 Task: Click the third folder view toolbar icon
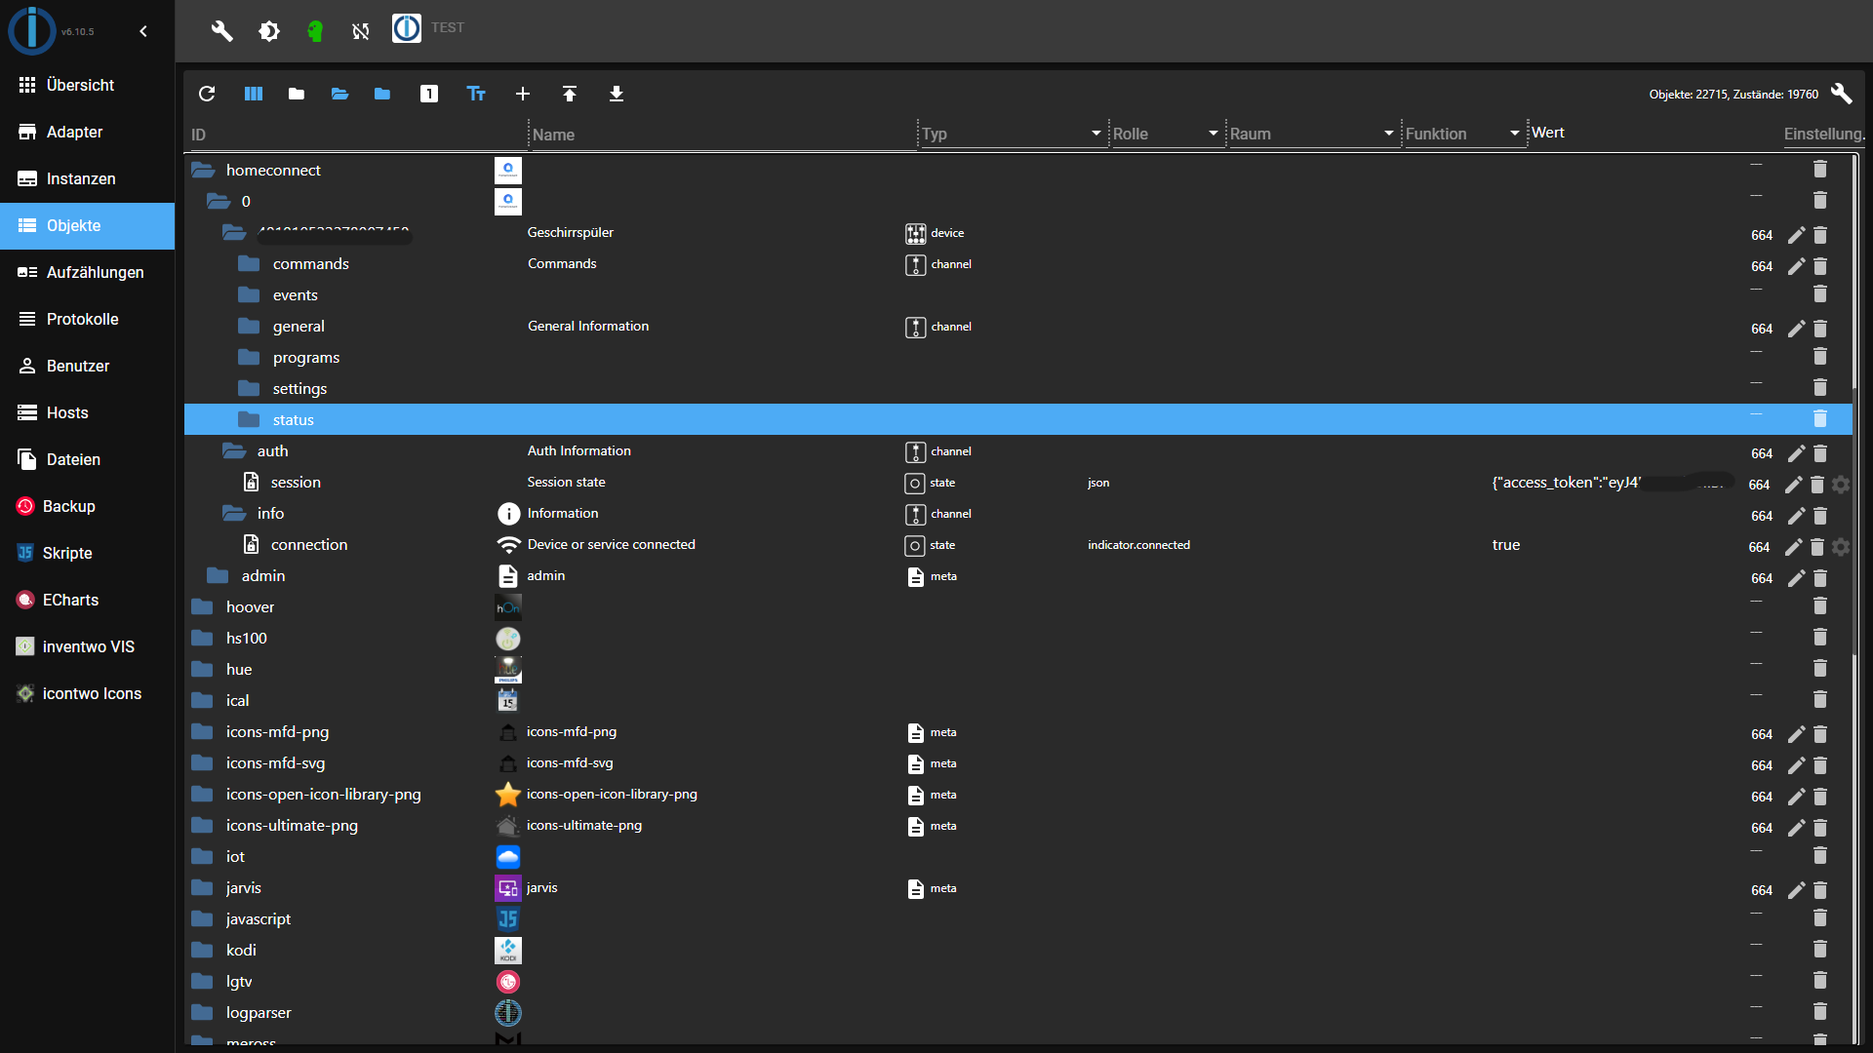[382, 94]
